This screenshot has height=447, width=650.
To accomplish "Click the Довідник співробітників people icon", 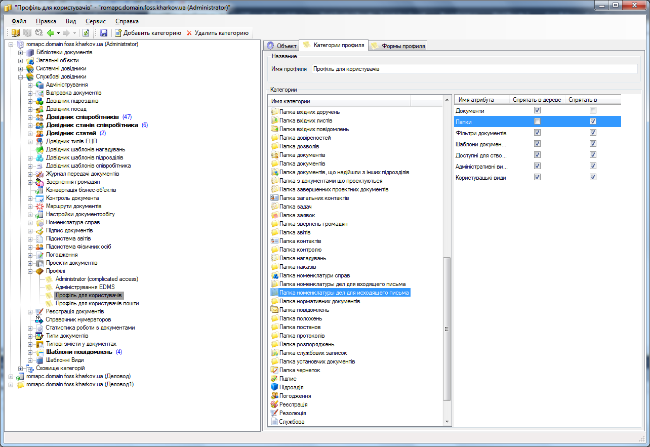I will click(39, 117).
